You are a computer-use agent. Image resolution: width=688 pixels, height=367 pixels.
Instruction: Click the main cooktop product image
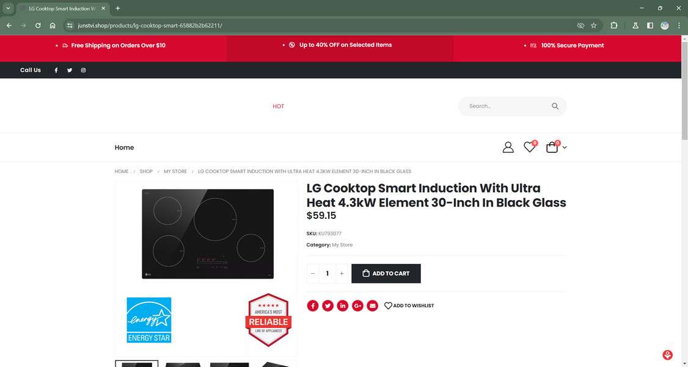(x=208, y=234)
